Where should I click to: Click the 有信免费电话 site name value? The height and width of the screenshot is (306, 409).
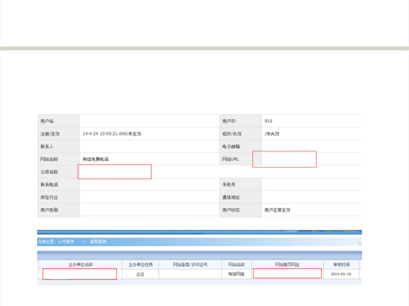[x=95, y=159]
